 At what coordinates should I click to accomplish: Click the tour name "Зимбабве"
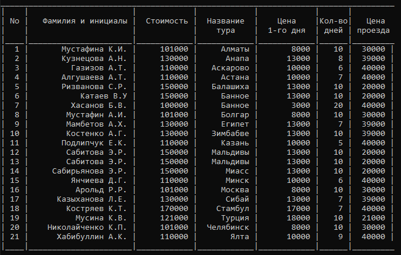click(x=230, y=134)
